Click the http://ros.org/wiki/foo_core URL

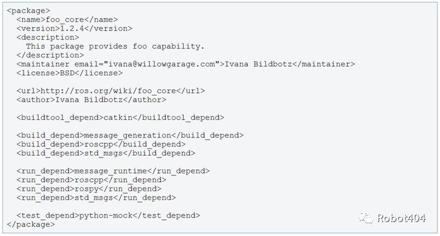tap(108, 91)
